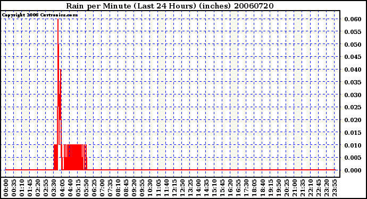Select the 00:35 time label

14,188
